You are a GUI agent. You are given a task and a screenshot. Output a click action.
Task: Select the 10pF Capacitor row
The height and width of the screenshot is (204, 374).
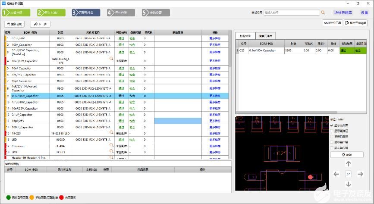(116, 81)
